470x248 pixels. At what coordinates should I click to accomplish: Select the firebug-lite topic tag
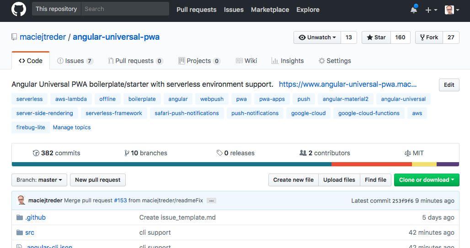tap(31, 127)
